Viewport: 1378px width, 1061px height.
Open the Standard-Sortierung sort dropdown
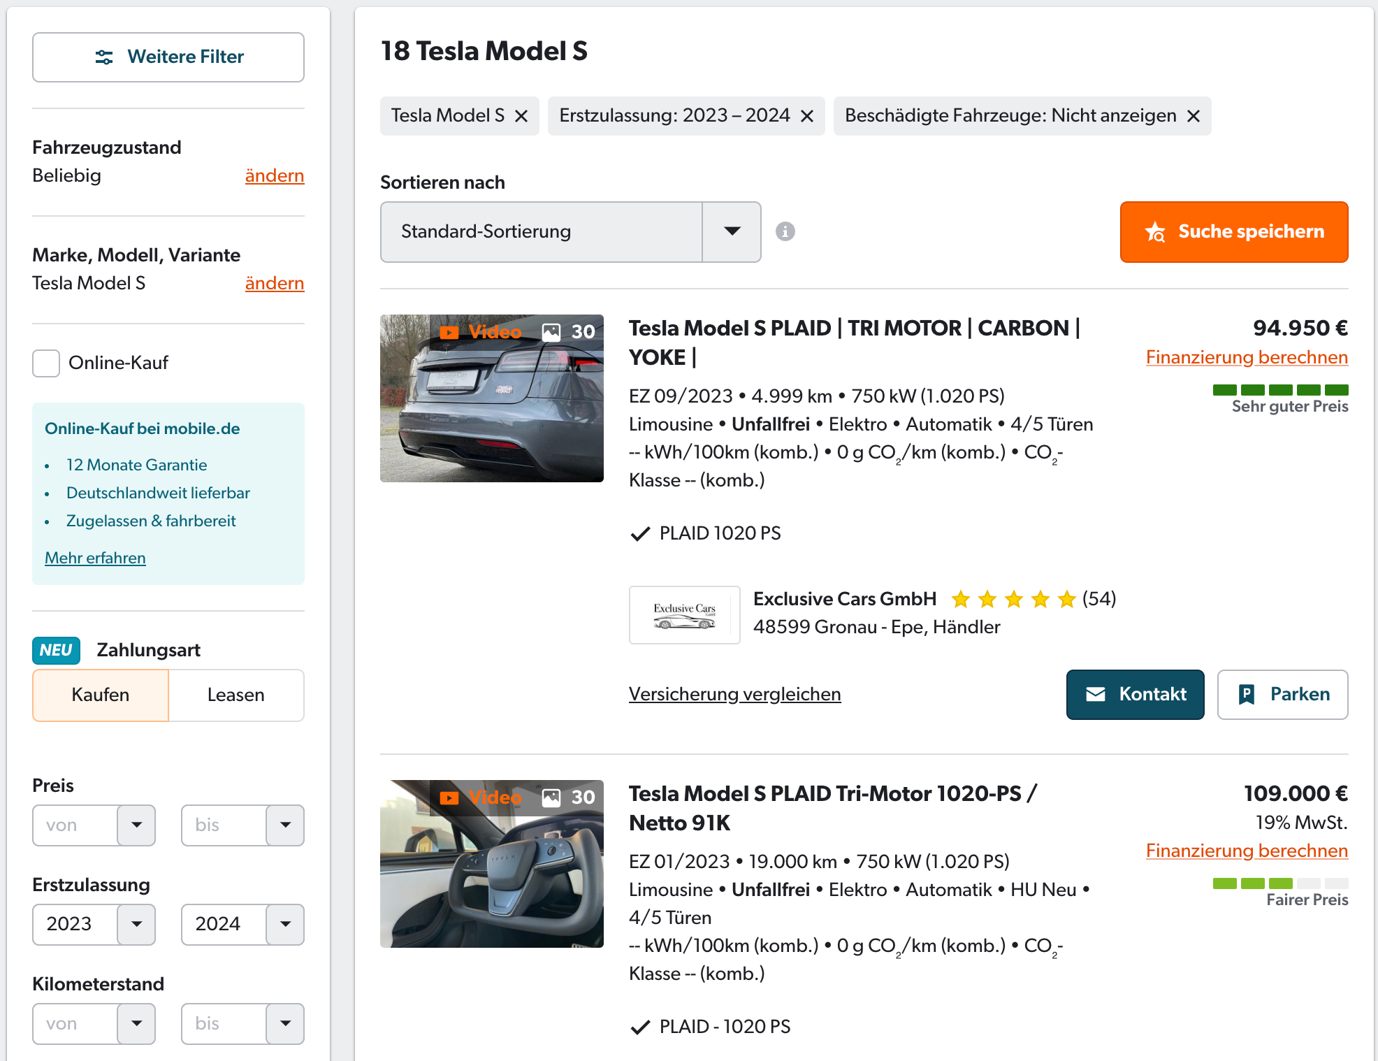click(570, 232)
